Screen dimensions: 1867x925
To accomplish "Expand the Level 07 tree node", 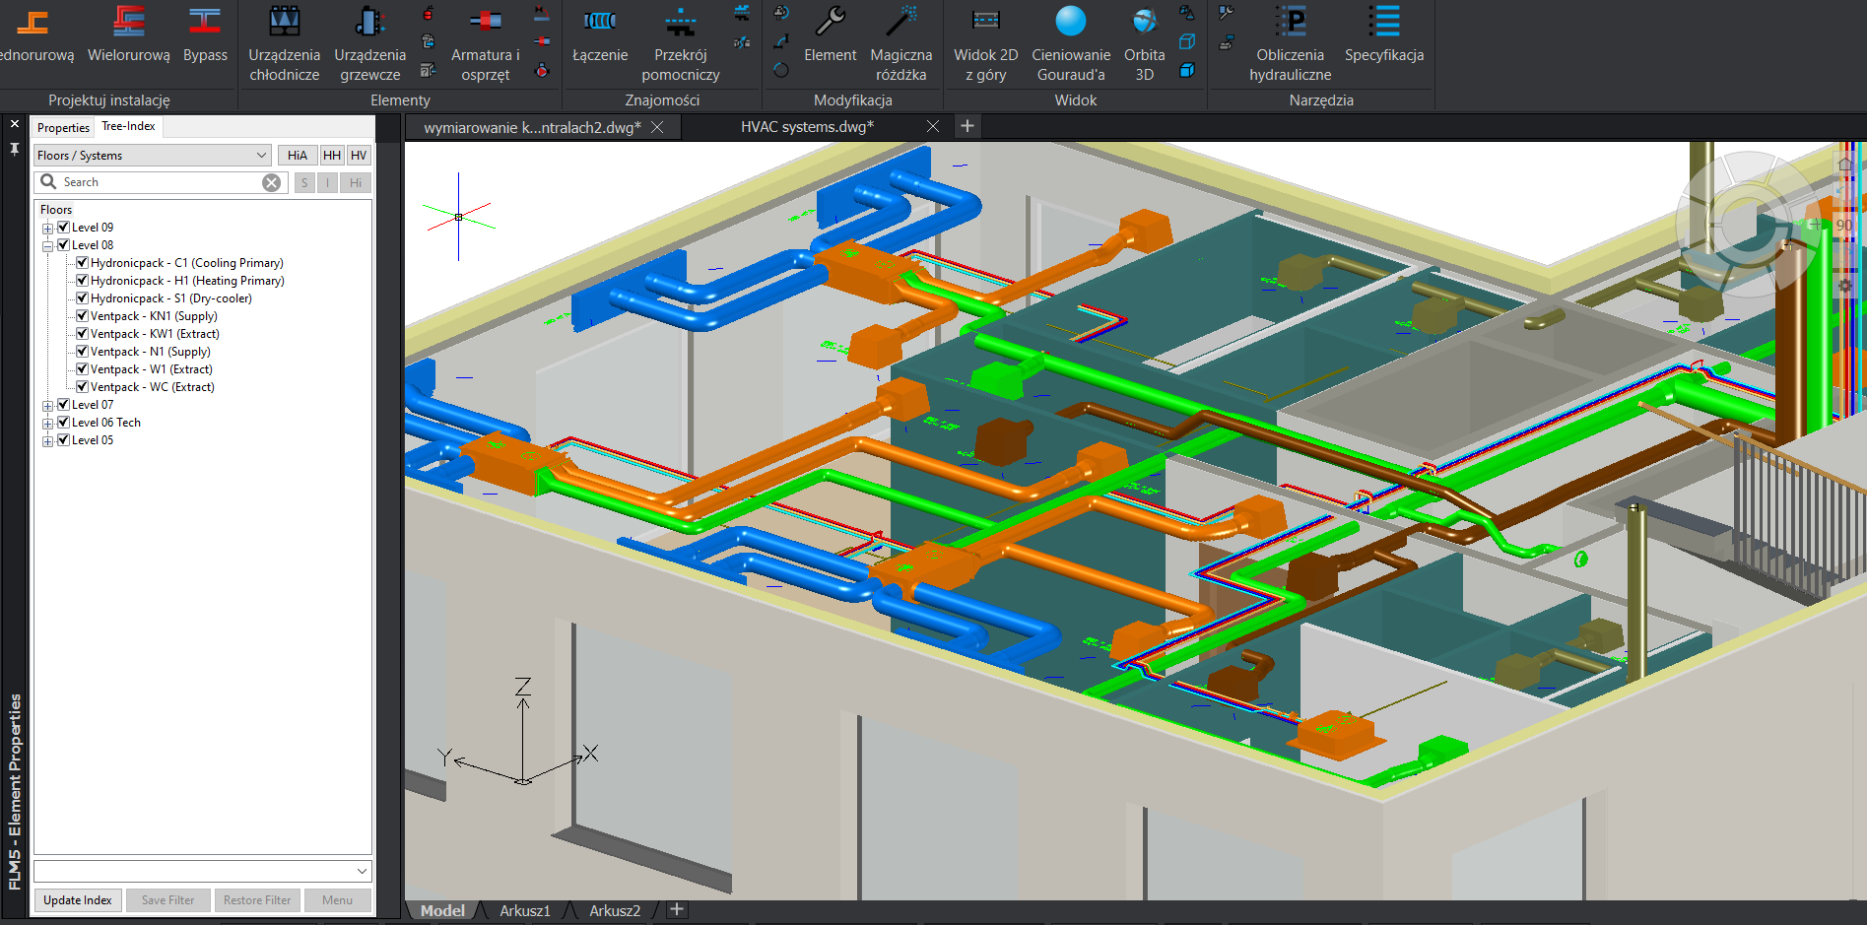I will tap(47, 406).
